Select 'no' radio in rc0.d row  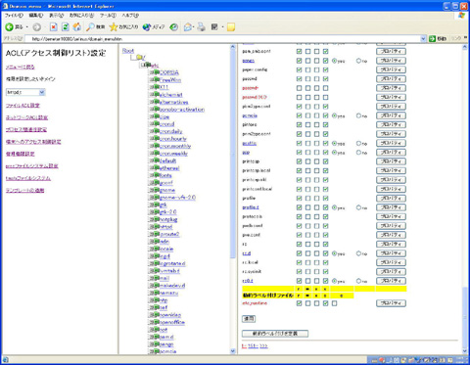(x=358, y=281)
